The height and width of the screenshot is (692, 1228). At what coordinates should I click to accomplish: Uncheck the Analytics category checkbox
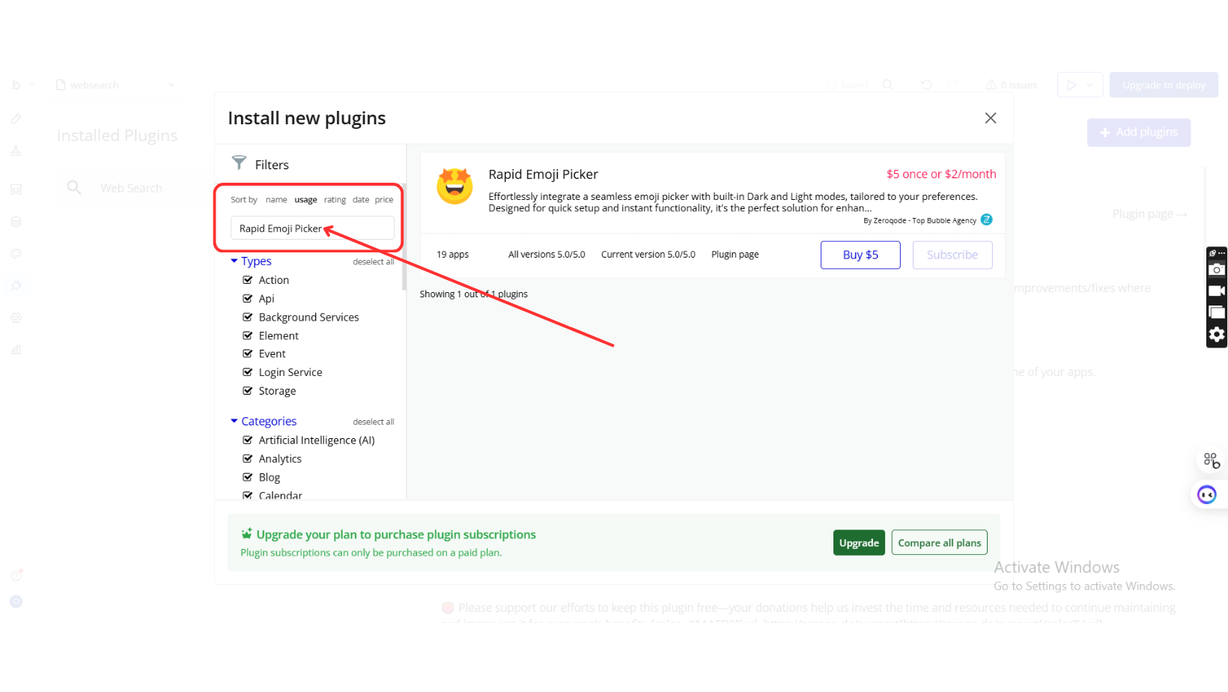pyautogui.click(x=248, y=459)
